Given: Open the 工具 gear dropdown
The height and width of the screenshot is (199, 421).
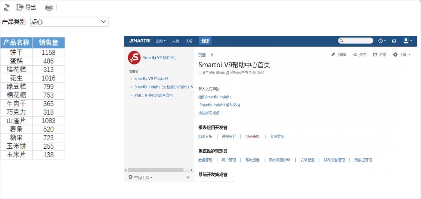Looking at the screenshot, I should 402,55.
